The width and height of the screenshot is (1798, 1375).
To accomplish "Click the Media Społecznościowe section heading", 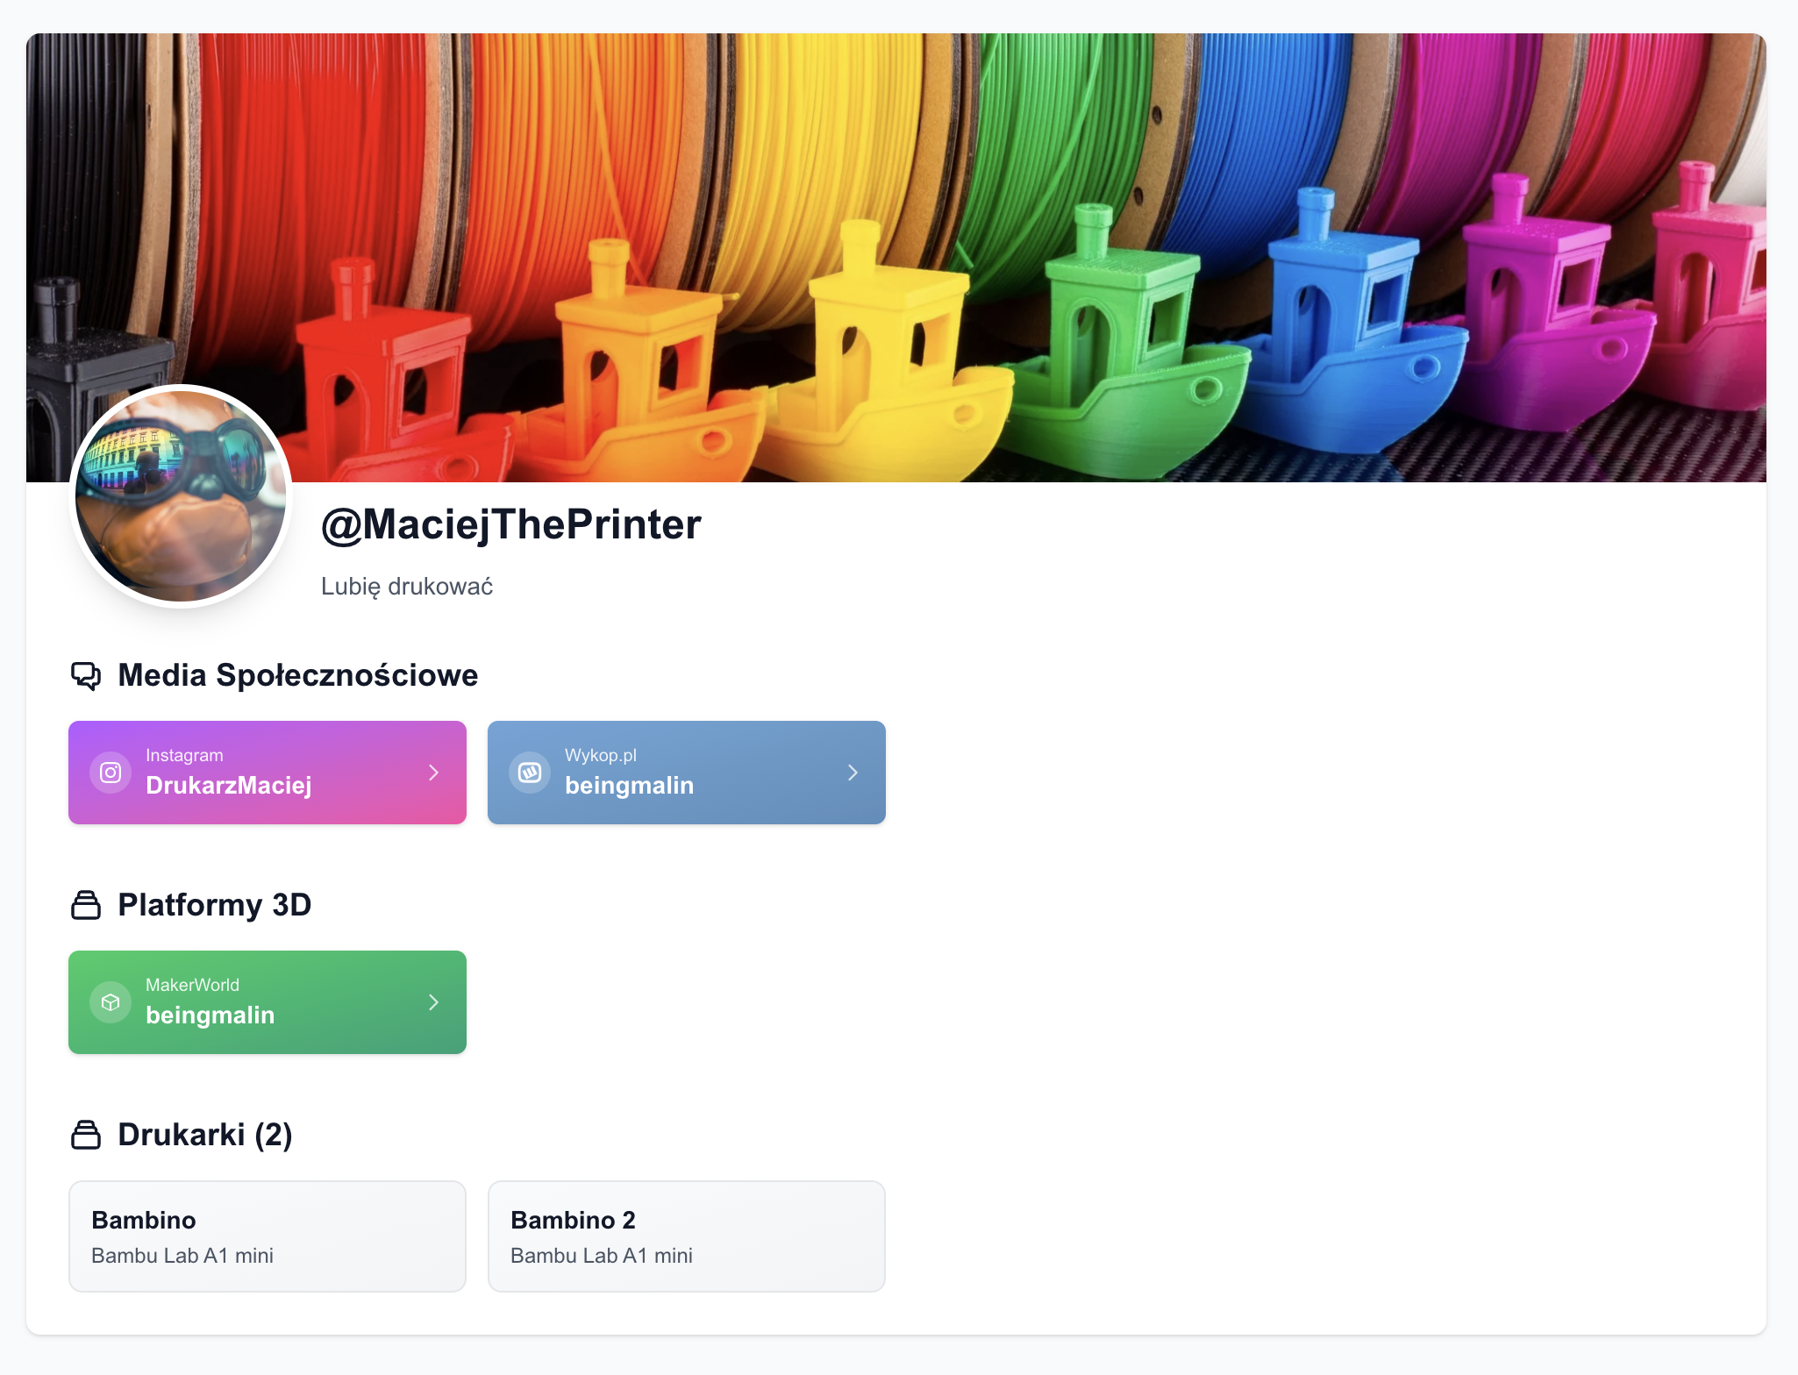I will [x=298, y=676].
